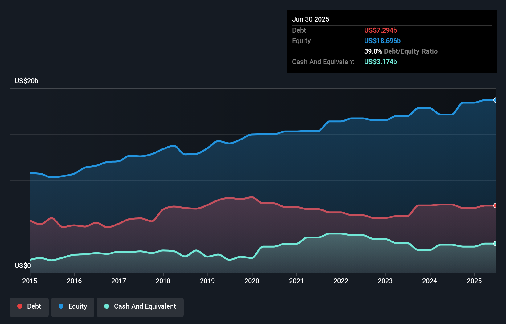This screenshot has height=324, width=506.
Task: Click the Equity line peak near 2024
Action: click(424, 108)
